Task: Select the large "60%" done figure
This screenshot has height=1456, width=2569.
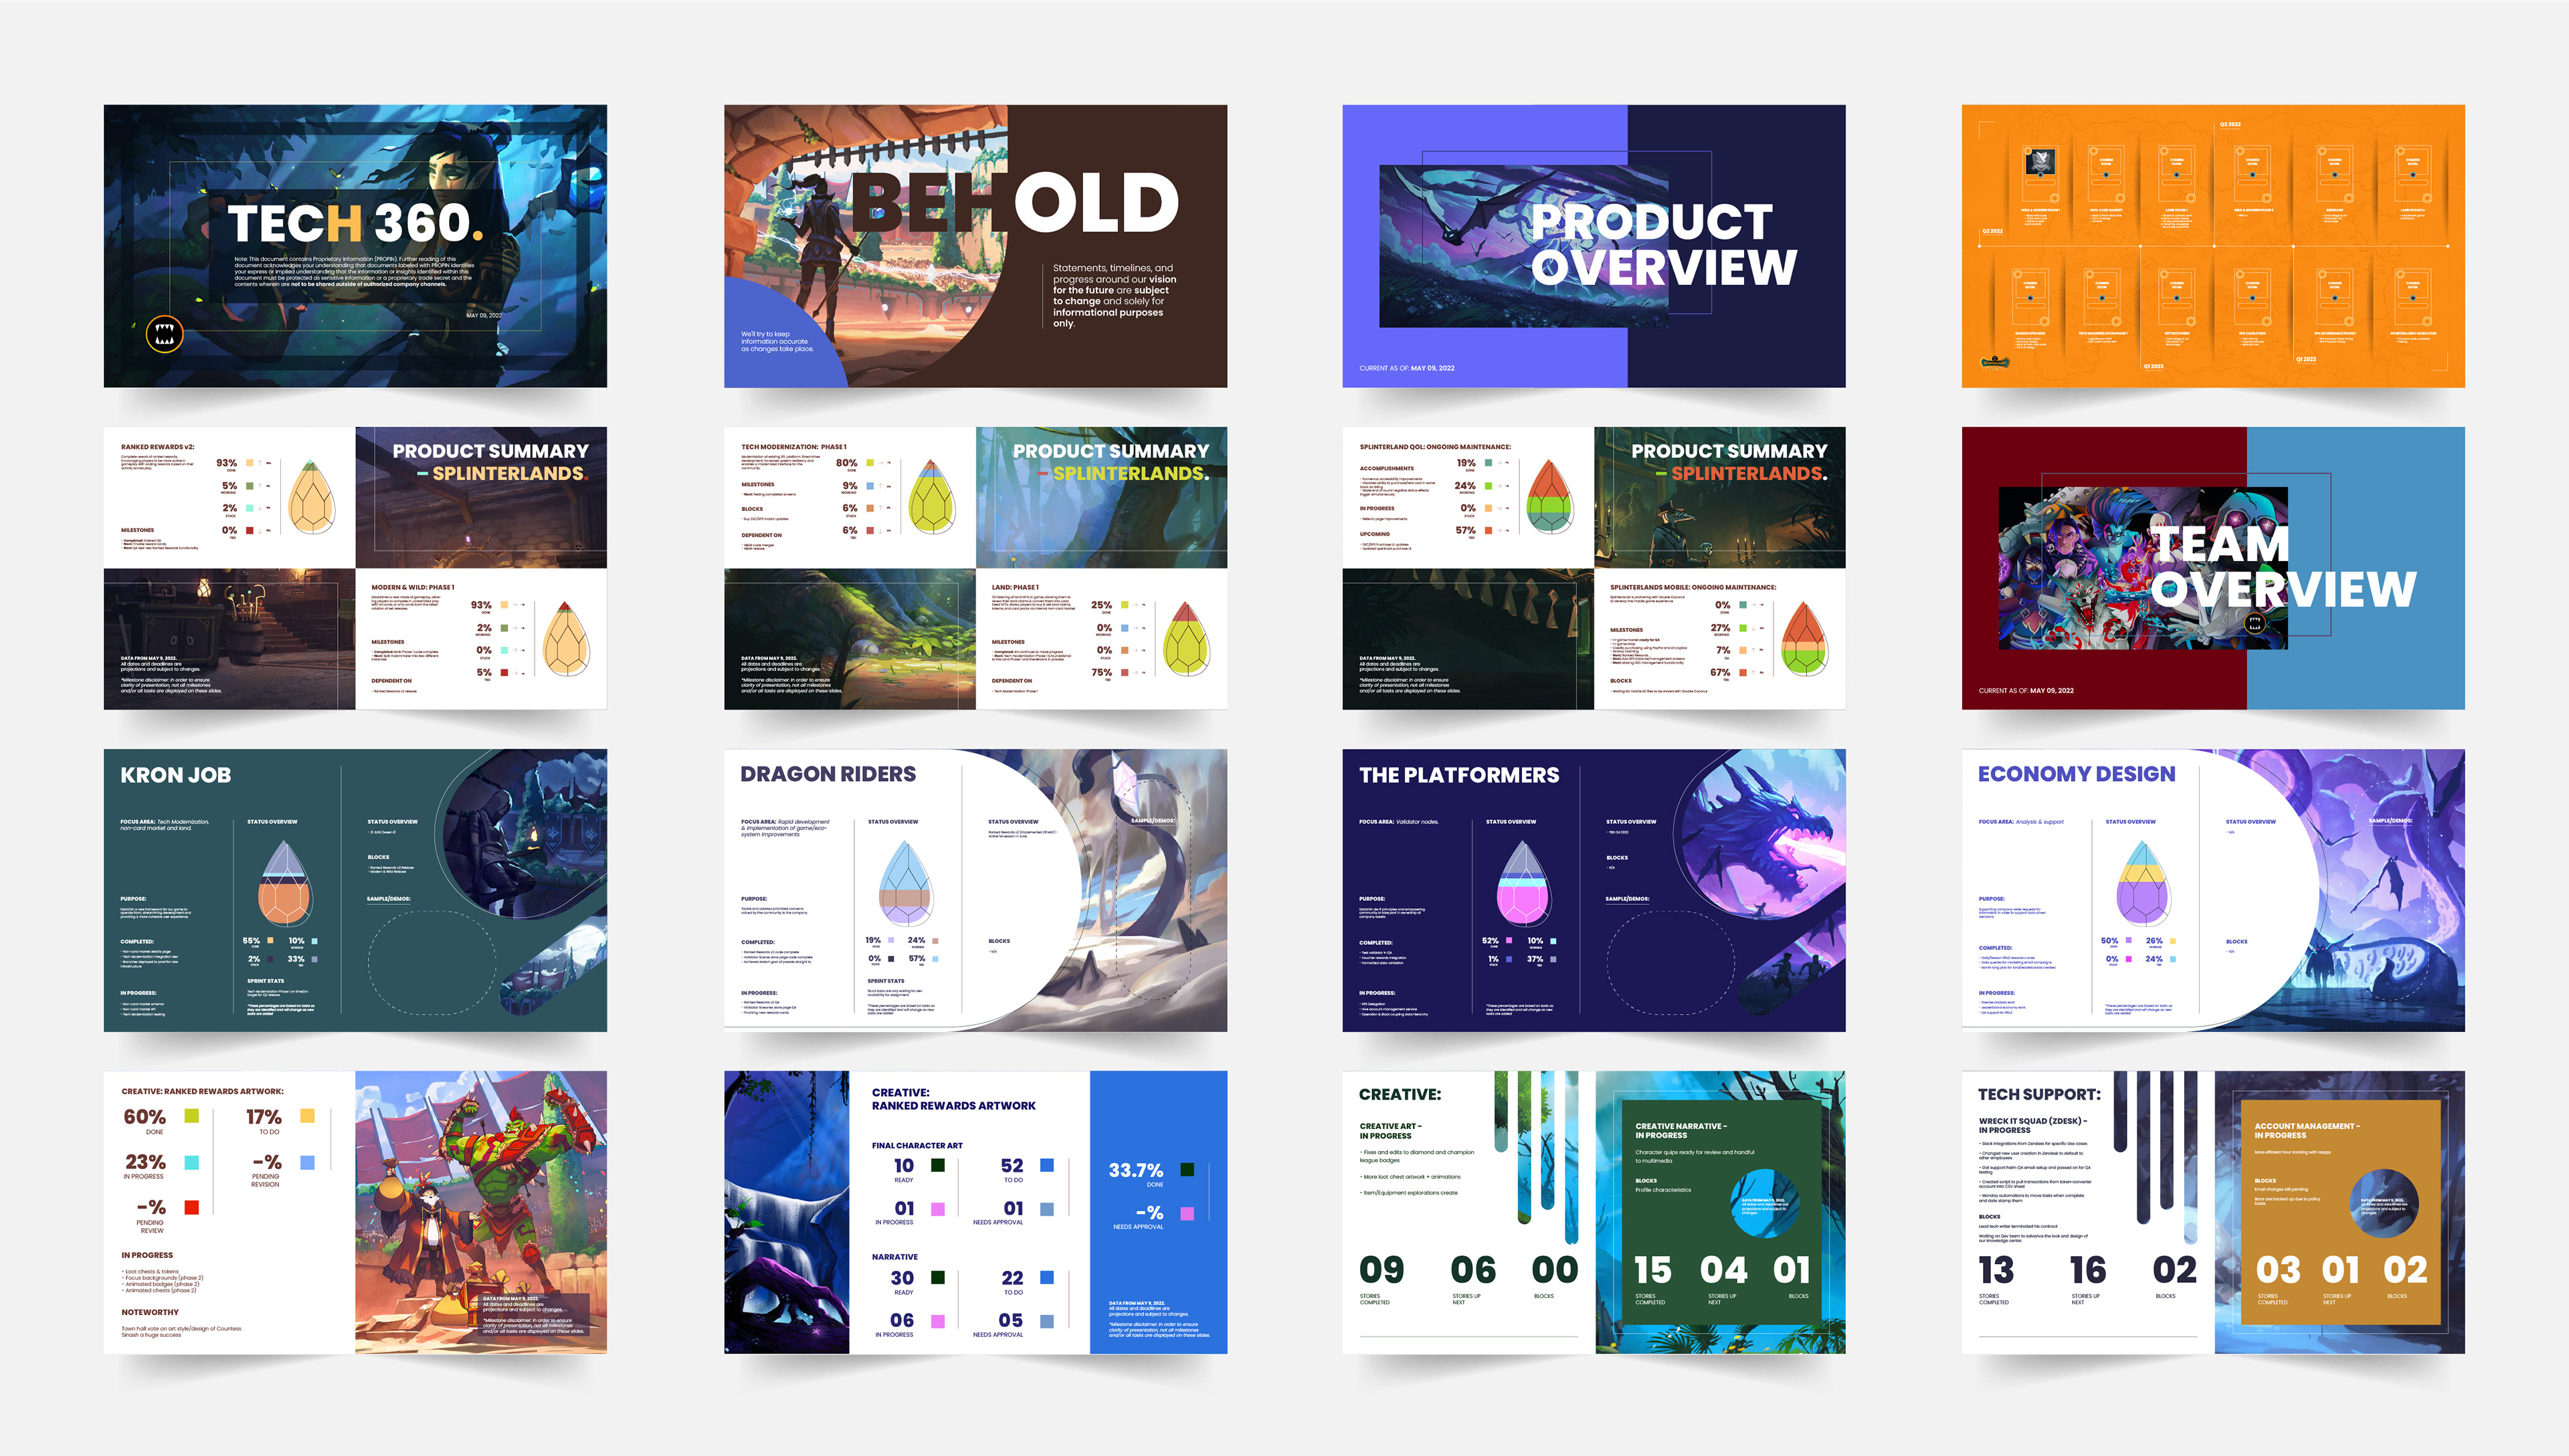Action: [x=145, y=1117]
